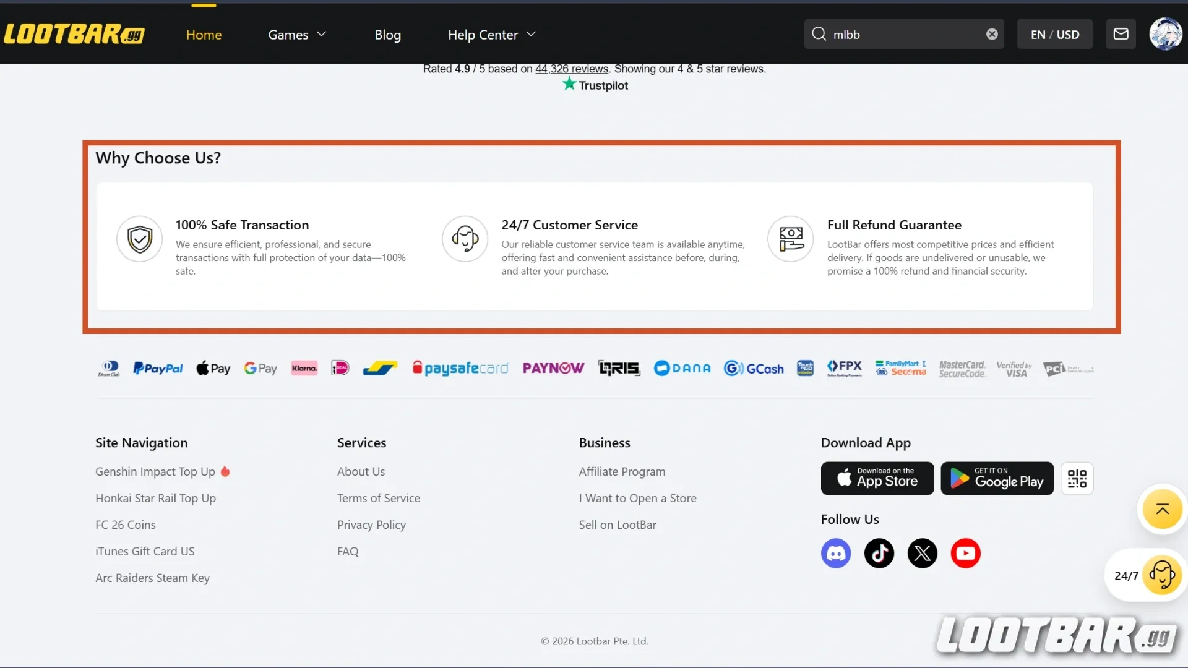1188x668 pixels.
Task: Open the 24/7 support chat widget
Action: [x=1147, y=575]
